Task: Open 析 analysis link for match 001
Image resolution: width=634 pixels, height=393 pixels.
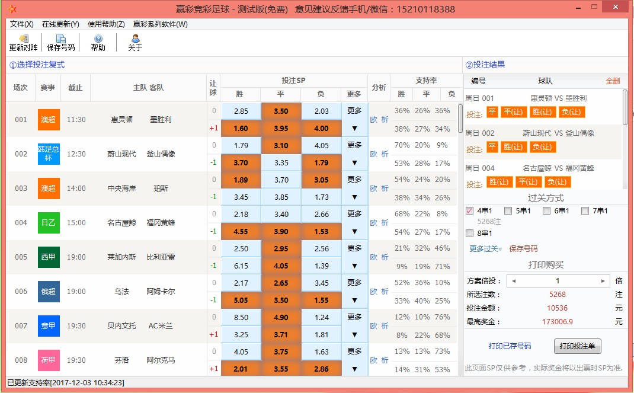Action: (385, 120)
